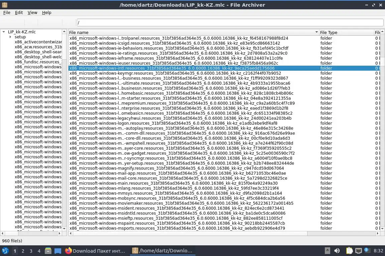Select the l..-business.resources folder row
This screenshot has width=385, height=256.
point(224,78)
